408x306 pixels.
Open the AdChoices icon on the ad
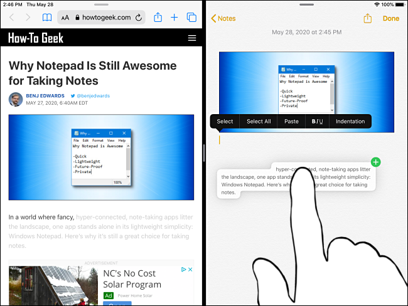[x=184, y=270]
